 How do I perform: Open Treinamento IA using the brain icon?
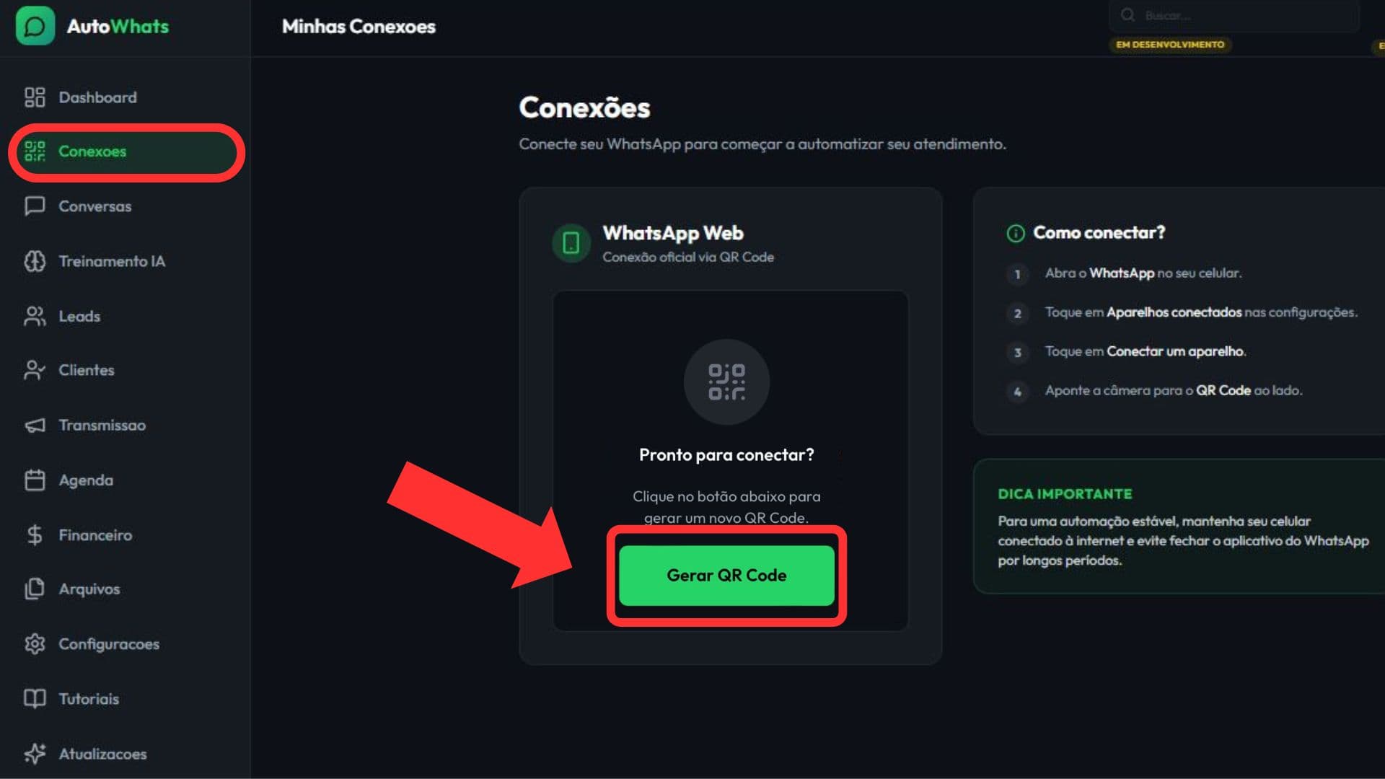tap(35, 261)
